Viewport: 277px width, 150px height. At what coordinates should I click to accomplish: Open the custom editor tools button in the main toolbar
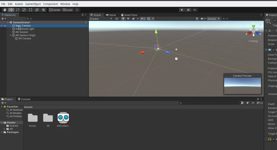coord(44,10)
